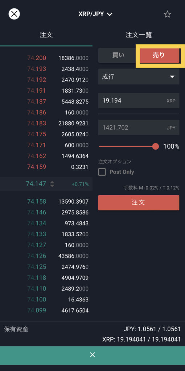Expand the 成行 order type dropdown
This screenshot has width=185, height=371.
[x=139, y=77]
